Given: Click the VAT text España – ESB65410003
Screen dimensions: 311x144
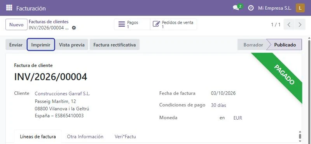Looking at the screenshot, I should pos(59,116).
